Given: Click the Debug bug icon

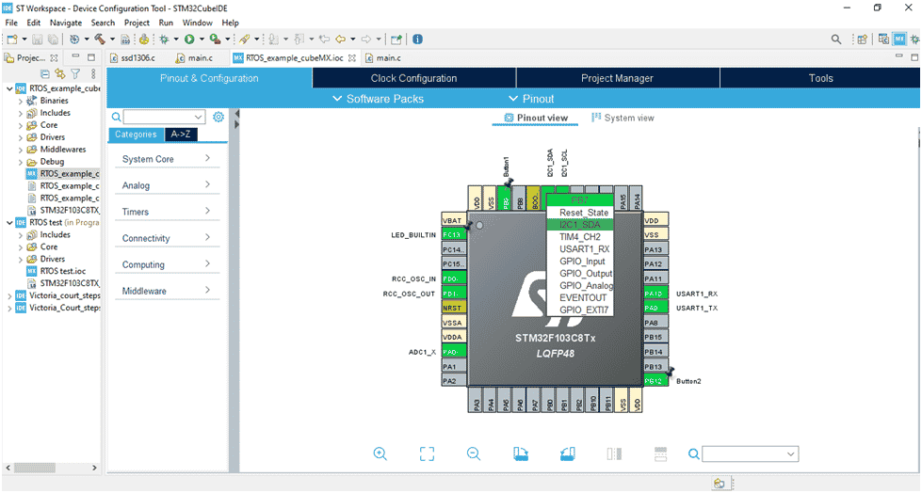Looking at the screenshot, I should (x=164, y=40).
